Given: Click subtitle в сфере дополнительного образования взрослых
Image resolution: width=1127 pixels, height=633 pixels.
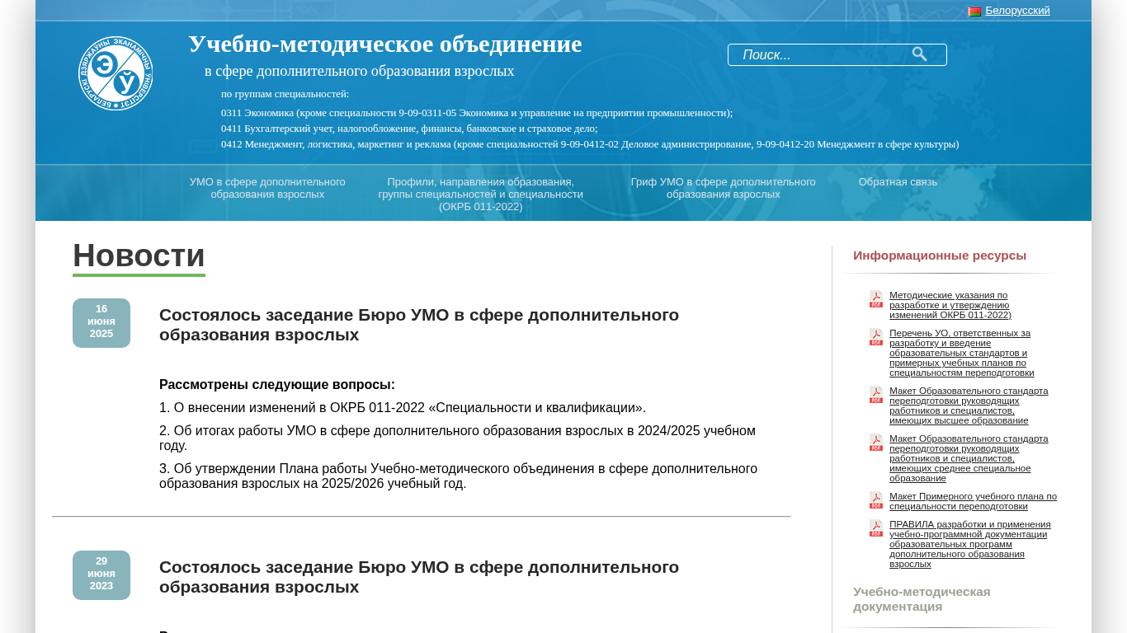Looking at the screenshot, I should coord(360,71).
